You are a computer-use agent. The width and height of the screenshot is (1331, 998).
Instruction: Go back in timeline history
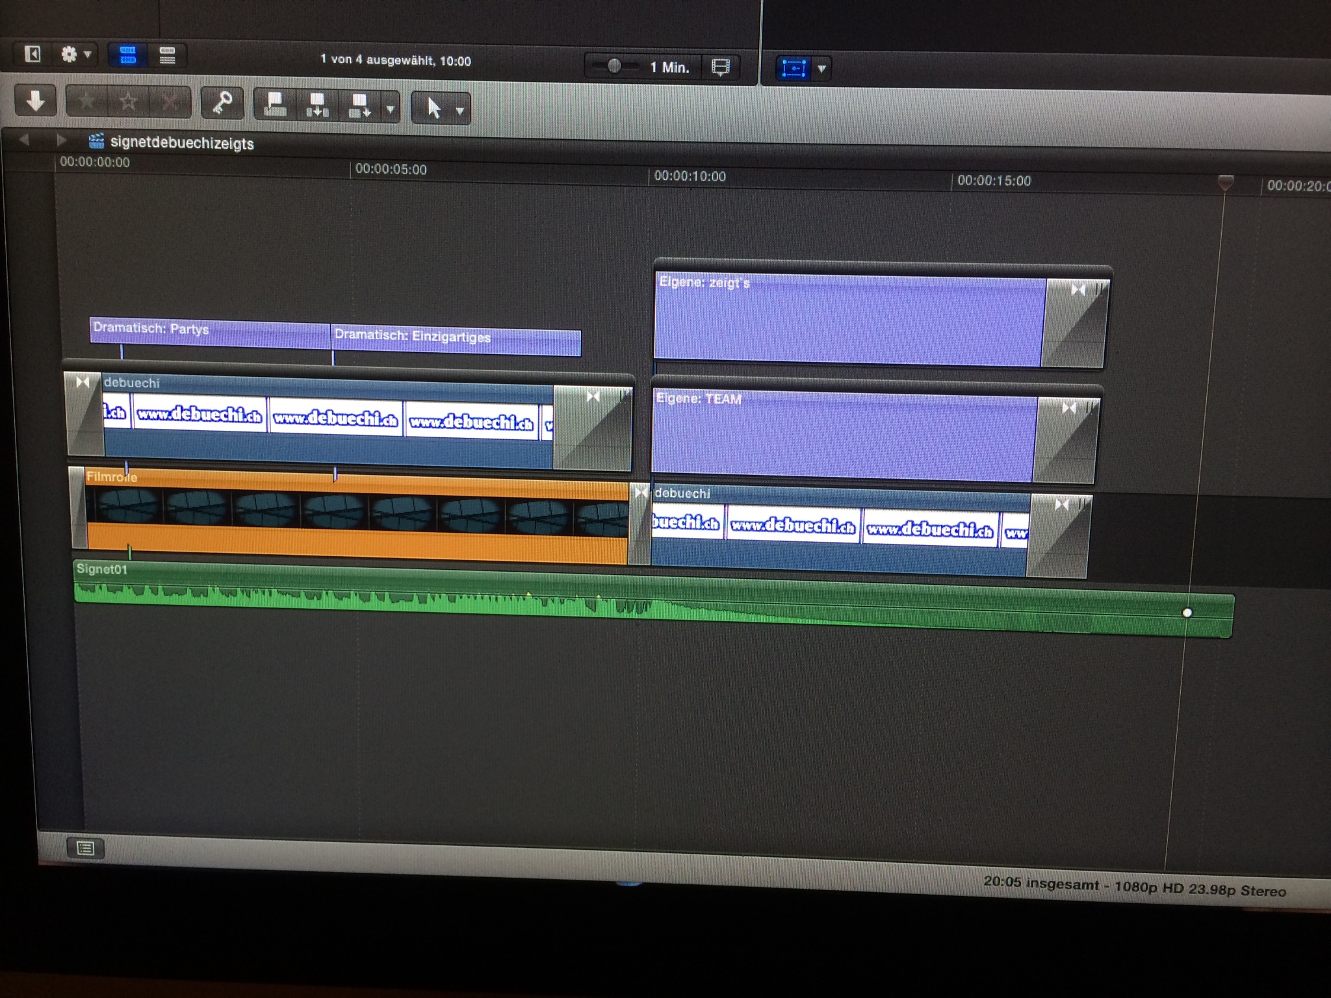point(24,140)
